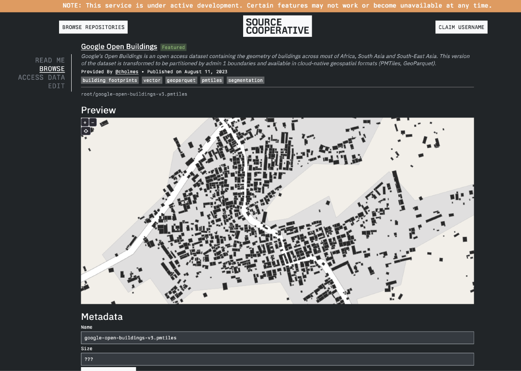Image resolution: width=521 pixels, height=371 pixels.
Task: Open the Google Open Buildings title link
Action: (119, 46)
